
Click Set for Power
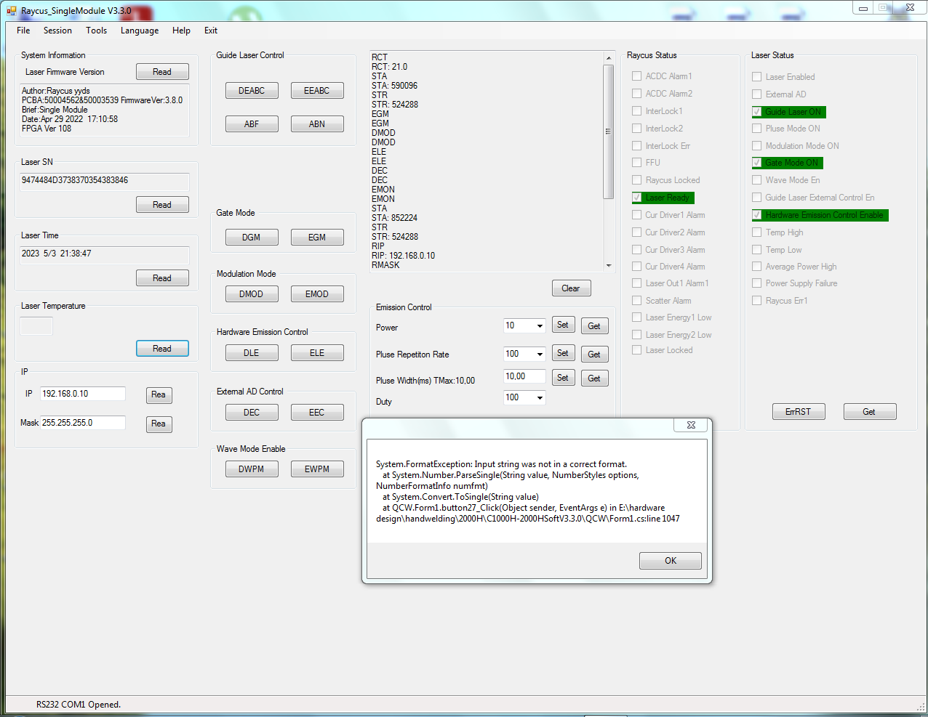pyautogui.click(x=563, y=325)
